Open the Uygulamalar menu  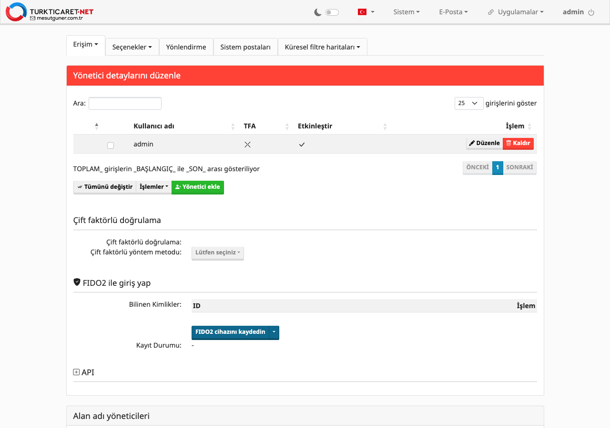[x=521, y=12]
